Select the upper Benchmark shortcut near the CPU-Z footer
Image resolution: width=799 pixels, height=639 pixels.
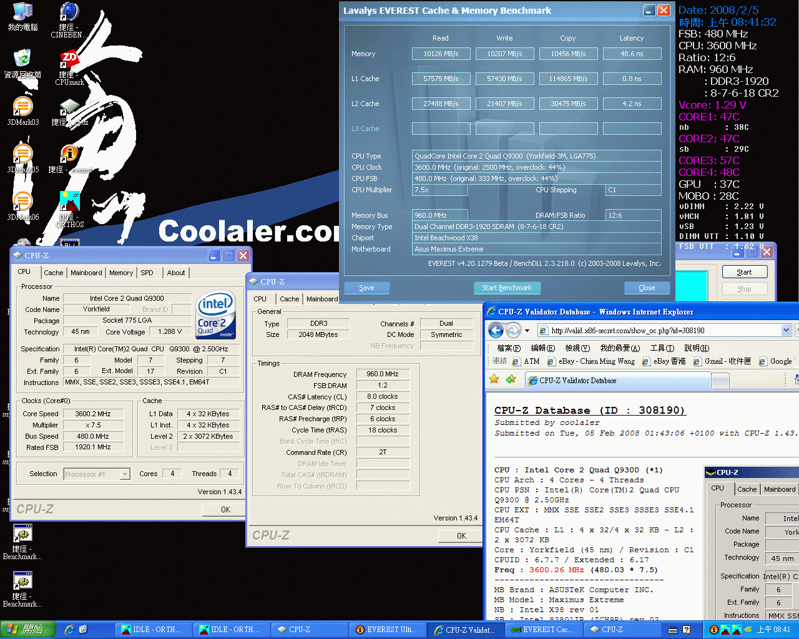(22, 542)
